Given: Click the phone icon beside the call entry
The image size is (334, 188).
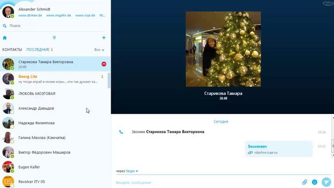Looking at the screenshot, I should pos(121,132).
